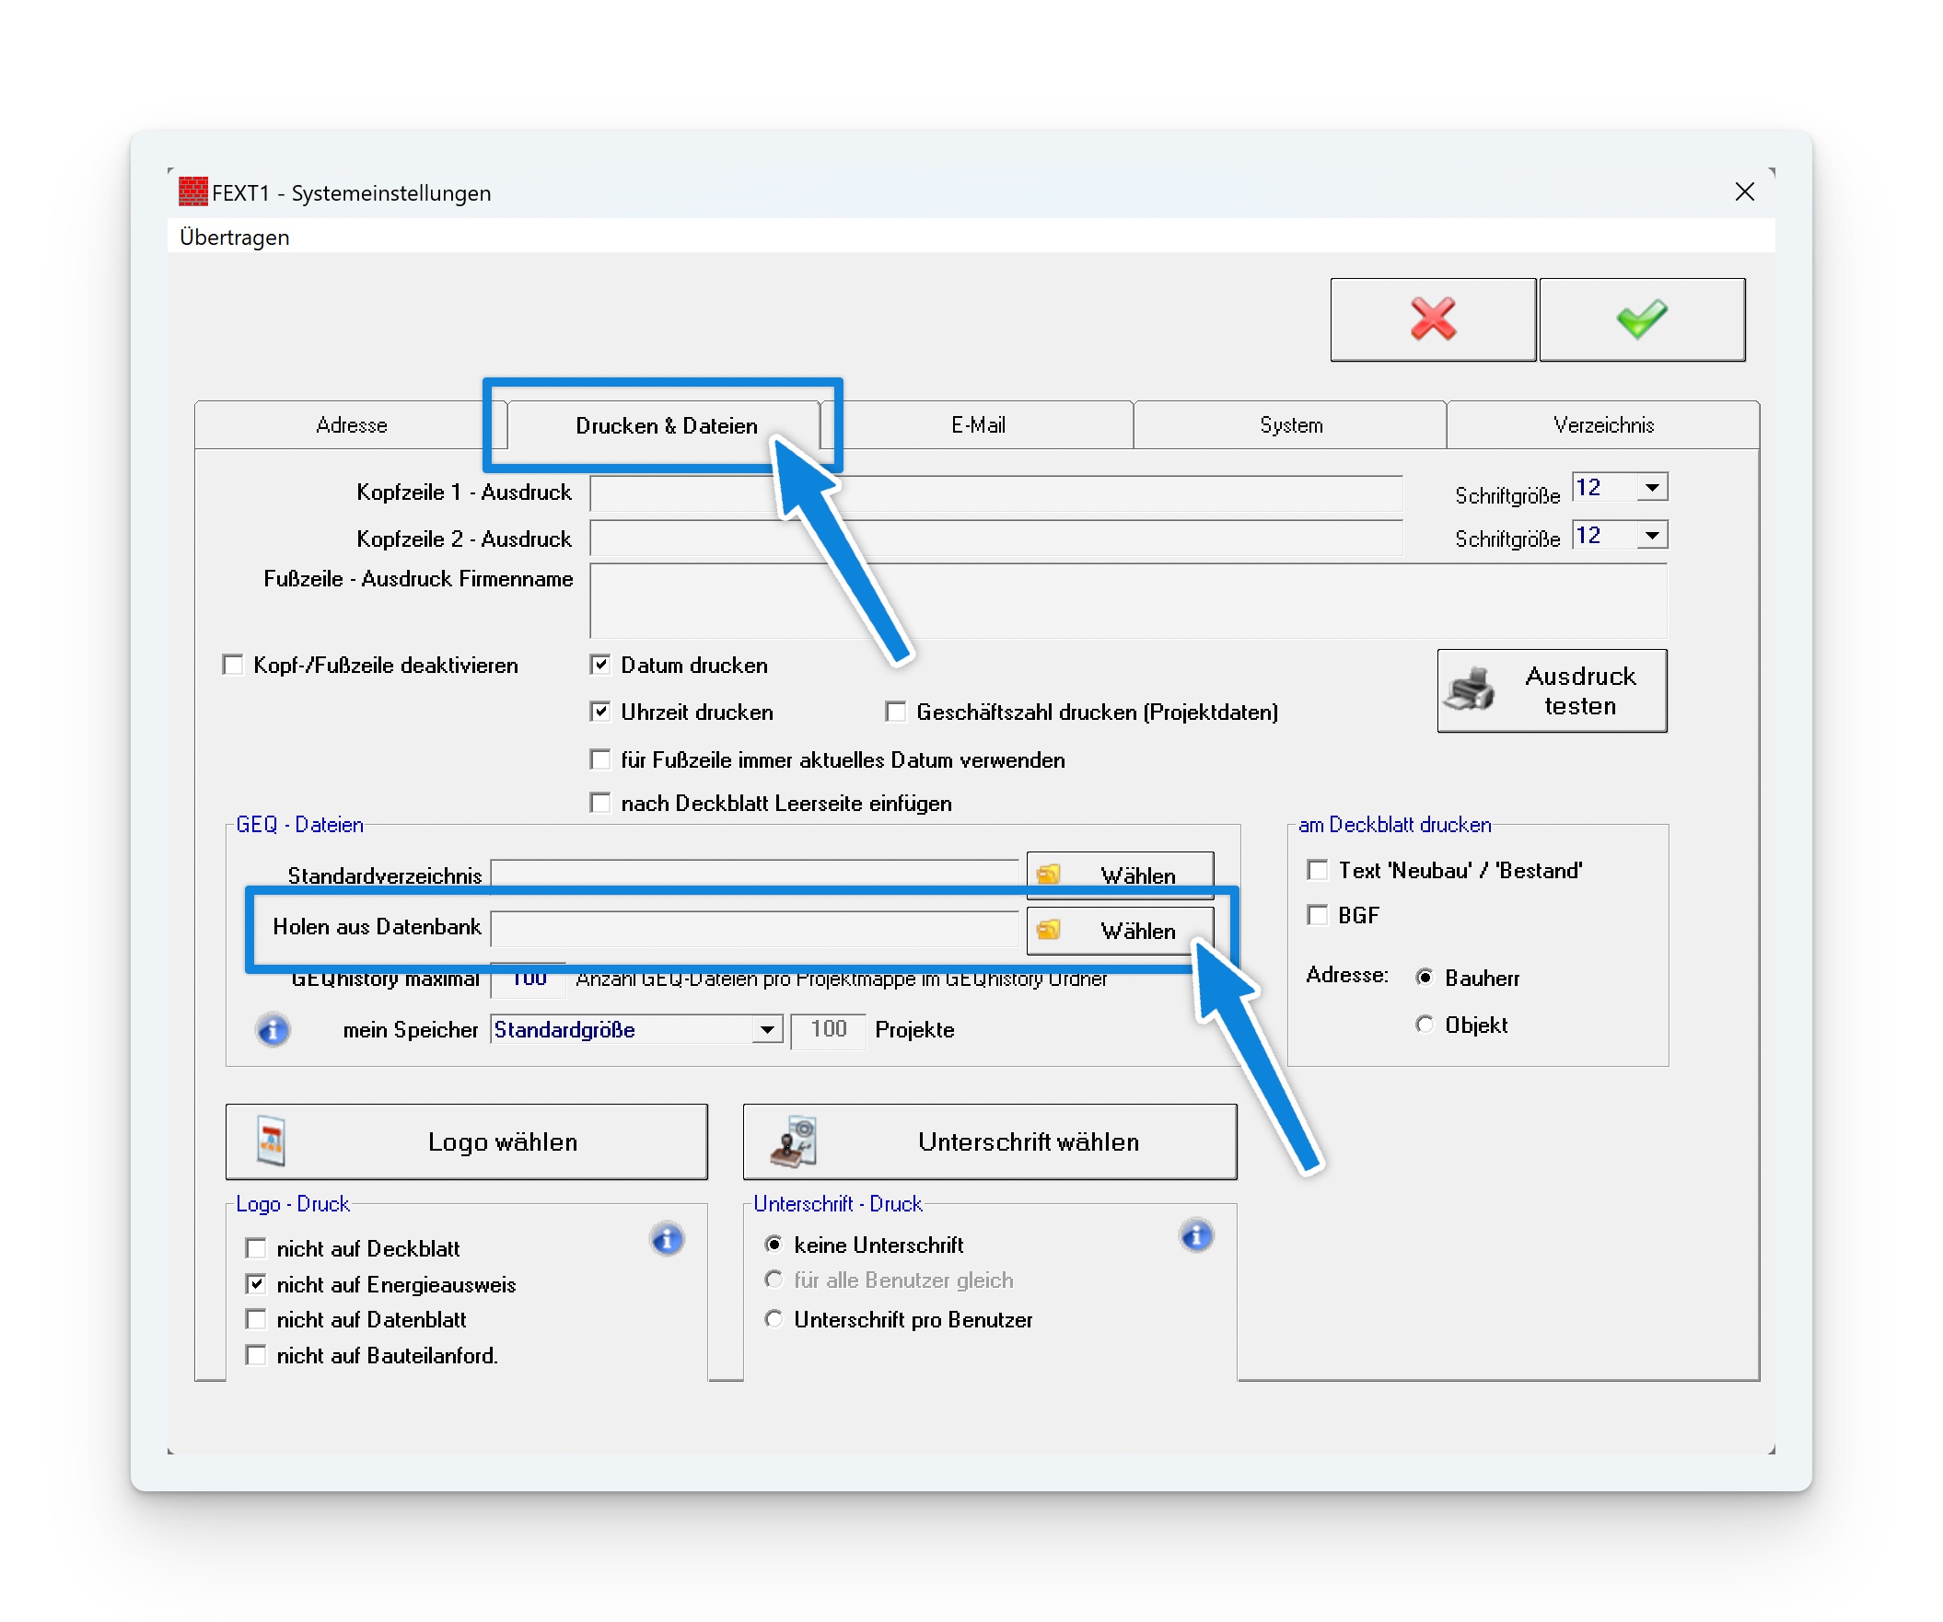Uncheck Datum drucken option
Screen dimensions: 1943x1622
600,665
